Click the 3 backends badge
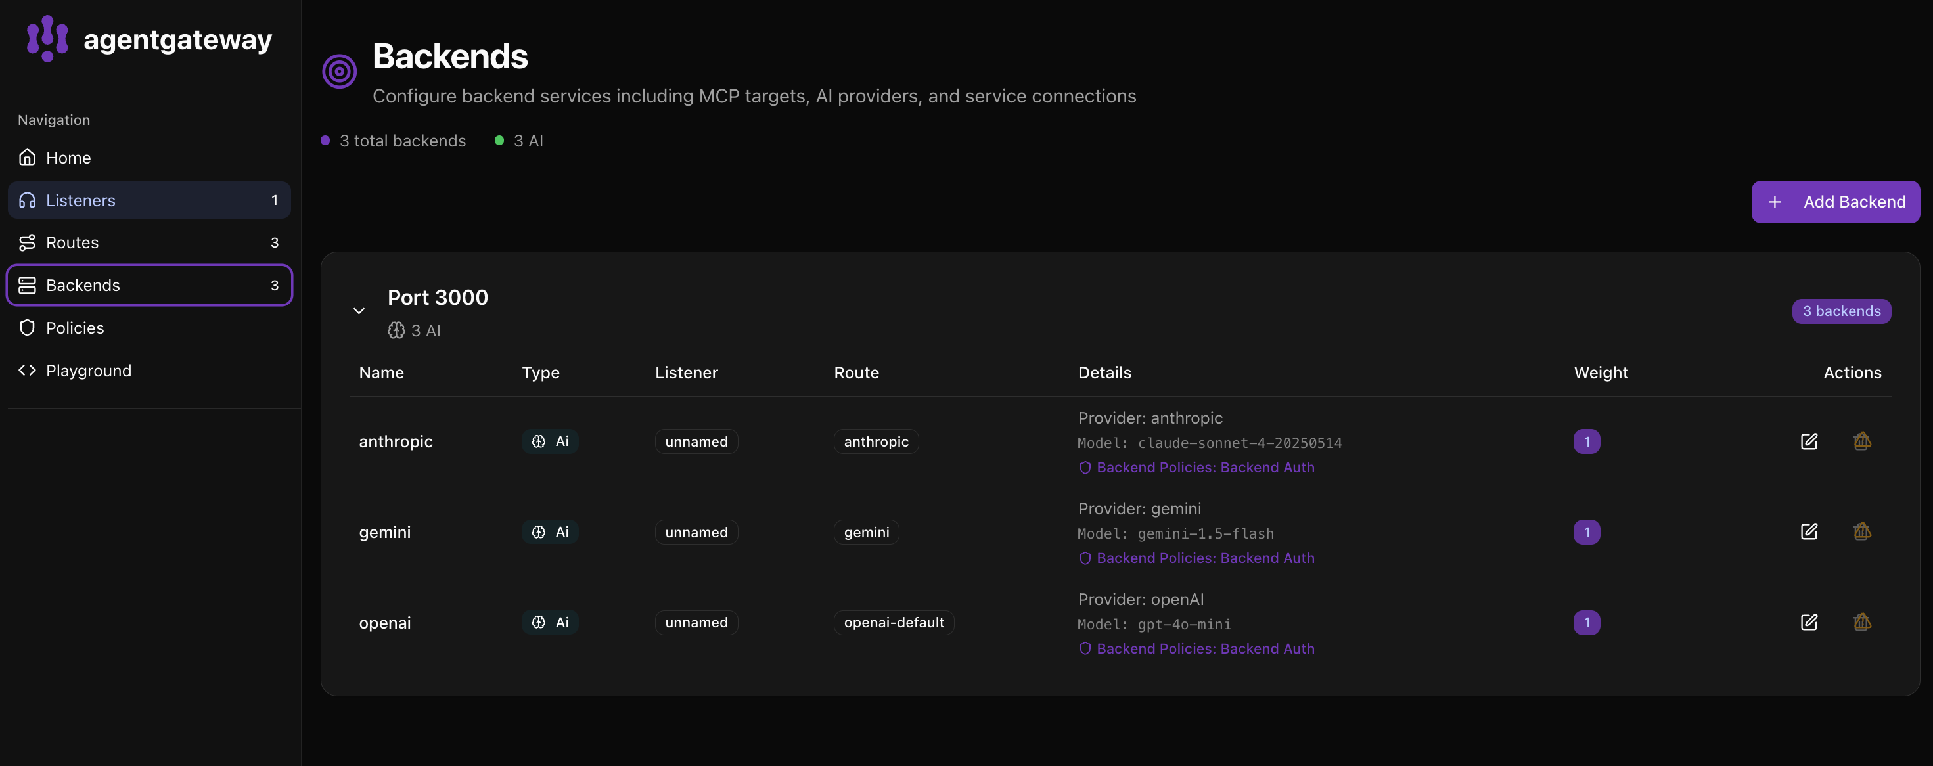 click(1842, 311)
